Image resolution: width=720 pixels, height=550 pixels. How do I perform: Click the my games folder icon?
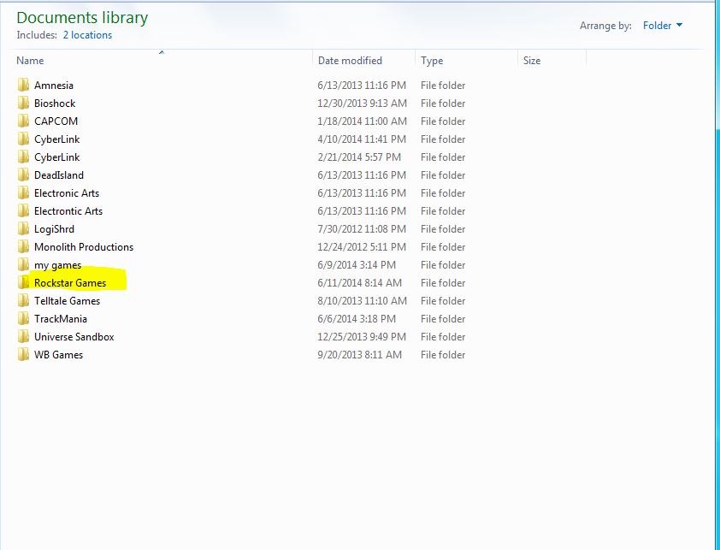(x=23, y=264)
